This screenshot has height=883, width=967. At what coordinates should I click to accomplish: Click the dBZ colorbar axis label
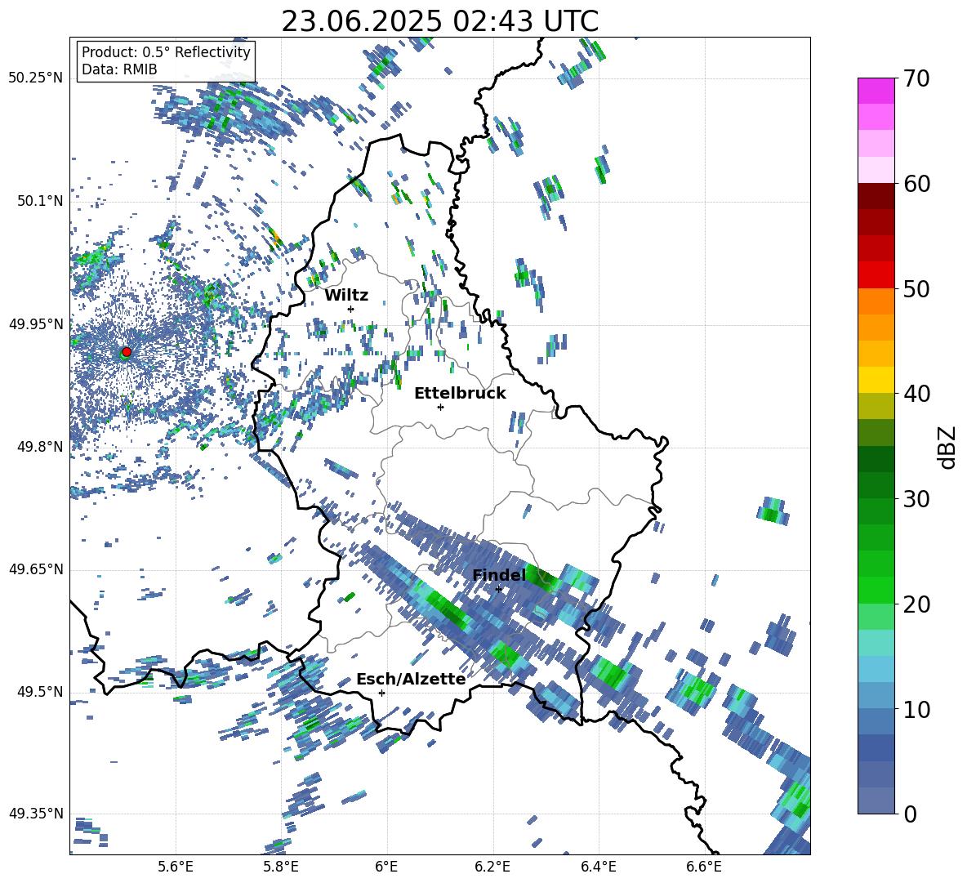click(x=947, y=447)
